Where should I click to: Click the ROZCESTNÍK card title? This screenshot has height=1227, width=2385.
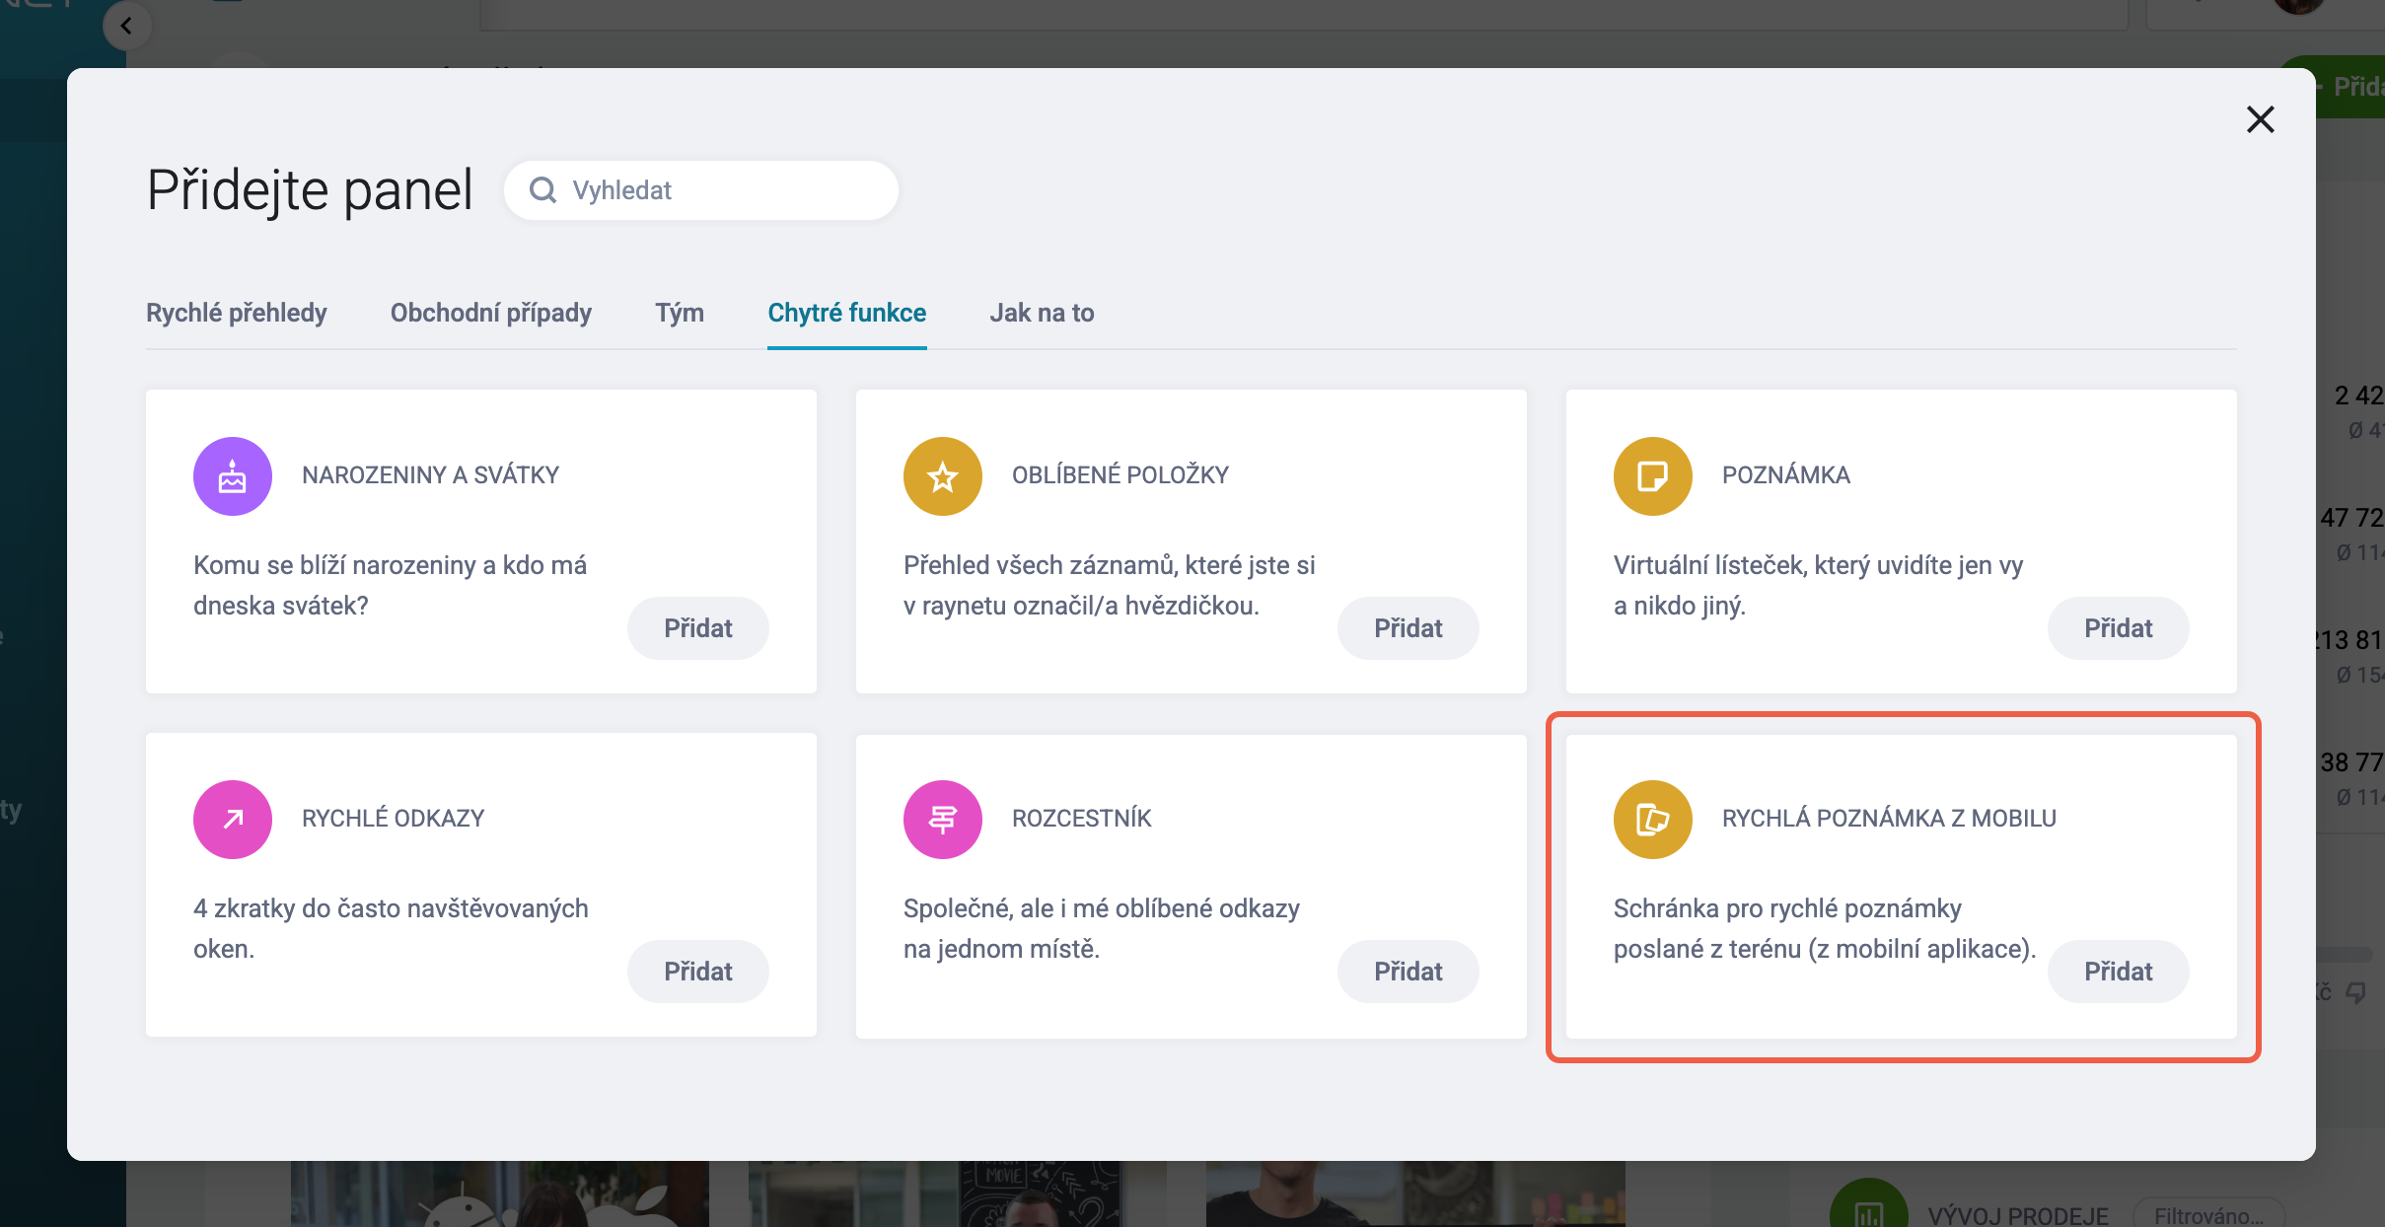click(1081, 819)
